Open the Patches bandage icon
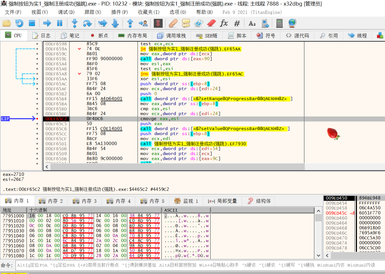The width and height of the screenshot is (385, 274). pos(173,23)
